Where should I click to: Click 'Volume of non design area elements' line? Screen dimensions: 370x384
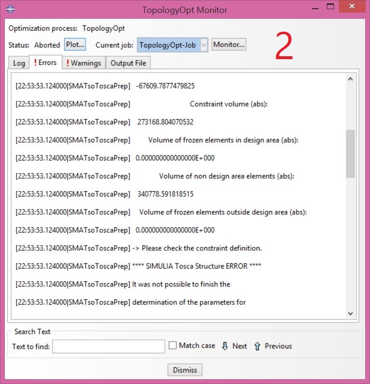pyautogui.click(x=226, y=176)
